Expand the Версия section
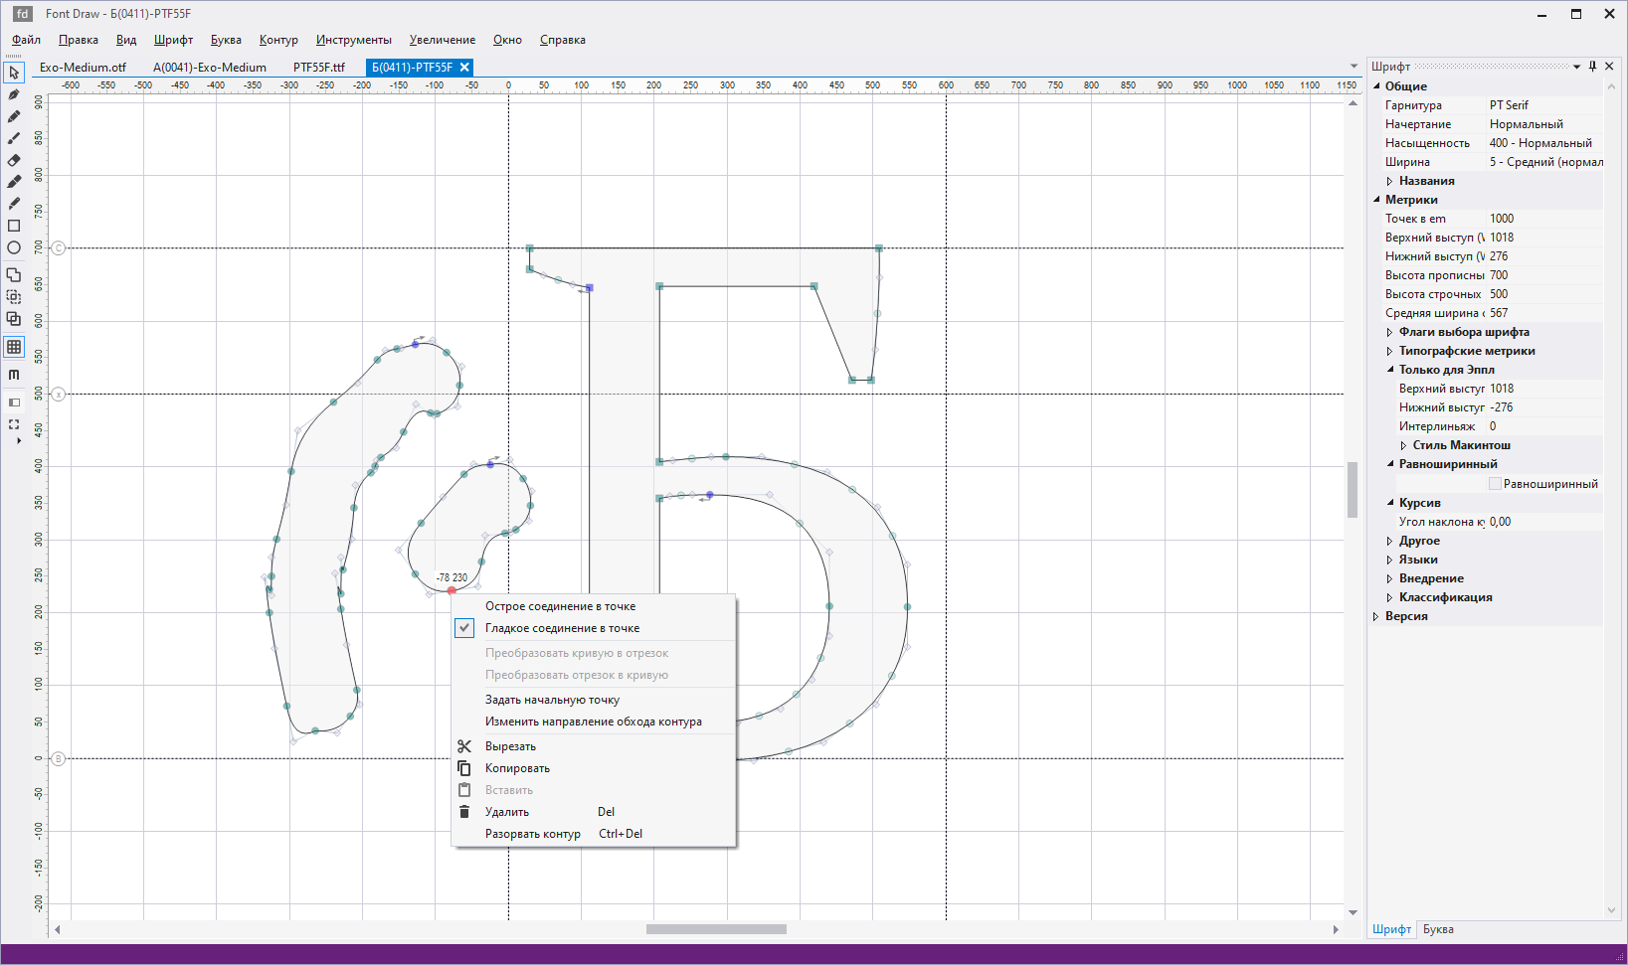Screen dimensions: 1628x965 coord(1377,616)
